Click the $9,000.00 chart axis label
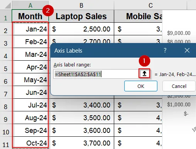This screenshot has height=149, width=196. tap(179, 33)
